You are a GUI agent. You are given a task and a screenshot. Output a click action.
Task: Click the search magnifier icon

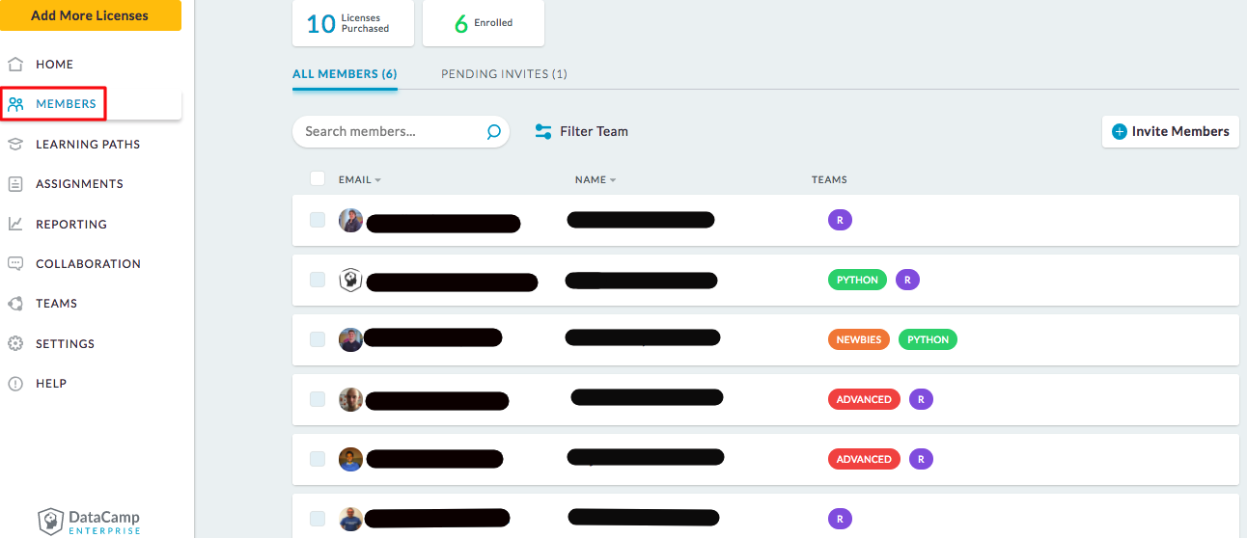point(493,132)
